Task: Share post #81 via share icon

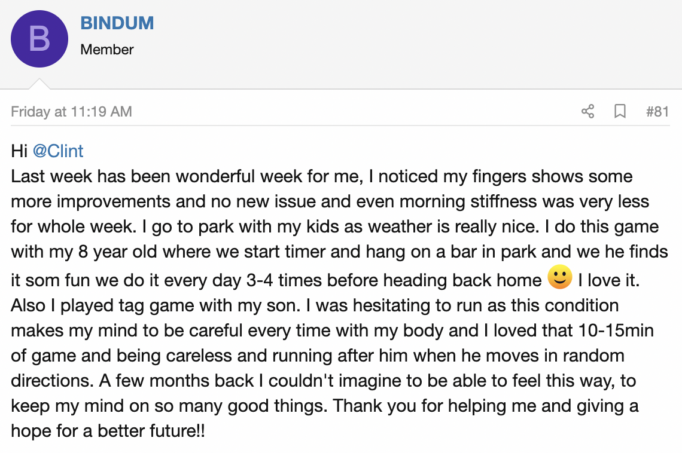Action: tap(587, 111)
